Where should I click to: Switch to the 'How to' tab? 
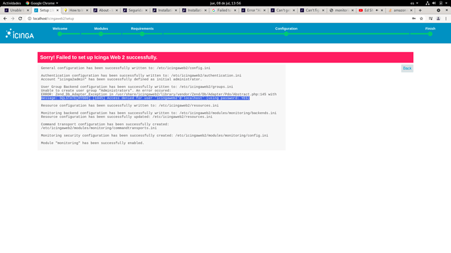pos(76,10)
